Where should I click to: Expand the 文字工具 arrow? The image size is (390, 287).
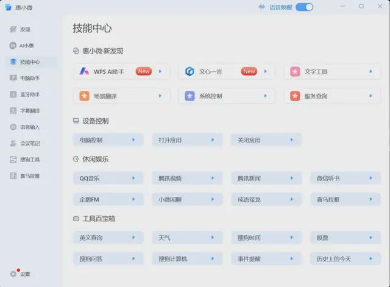(371, 71)
